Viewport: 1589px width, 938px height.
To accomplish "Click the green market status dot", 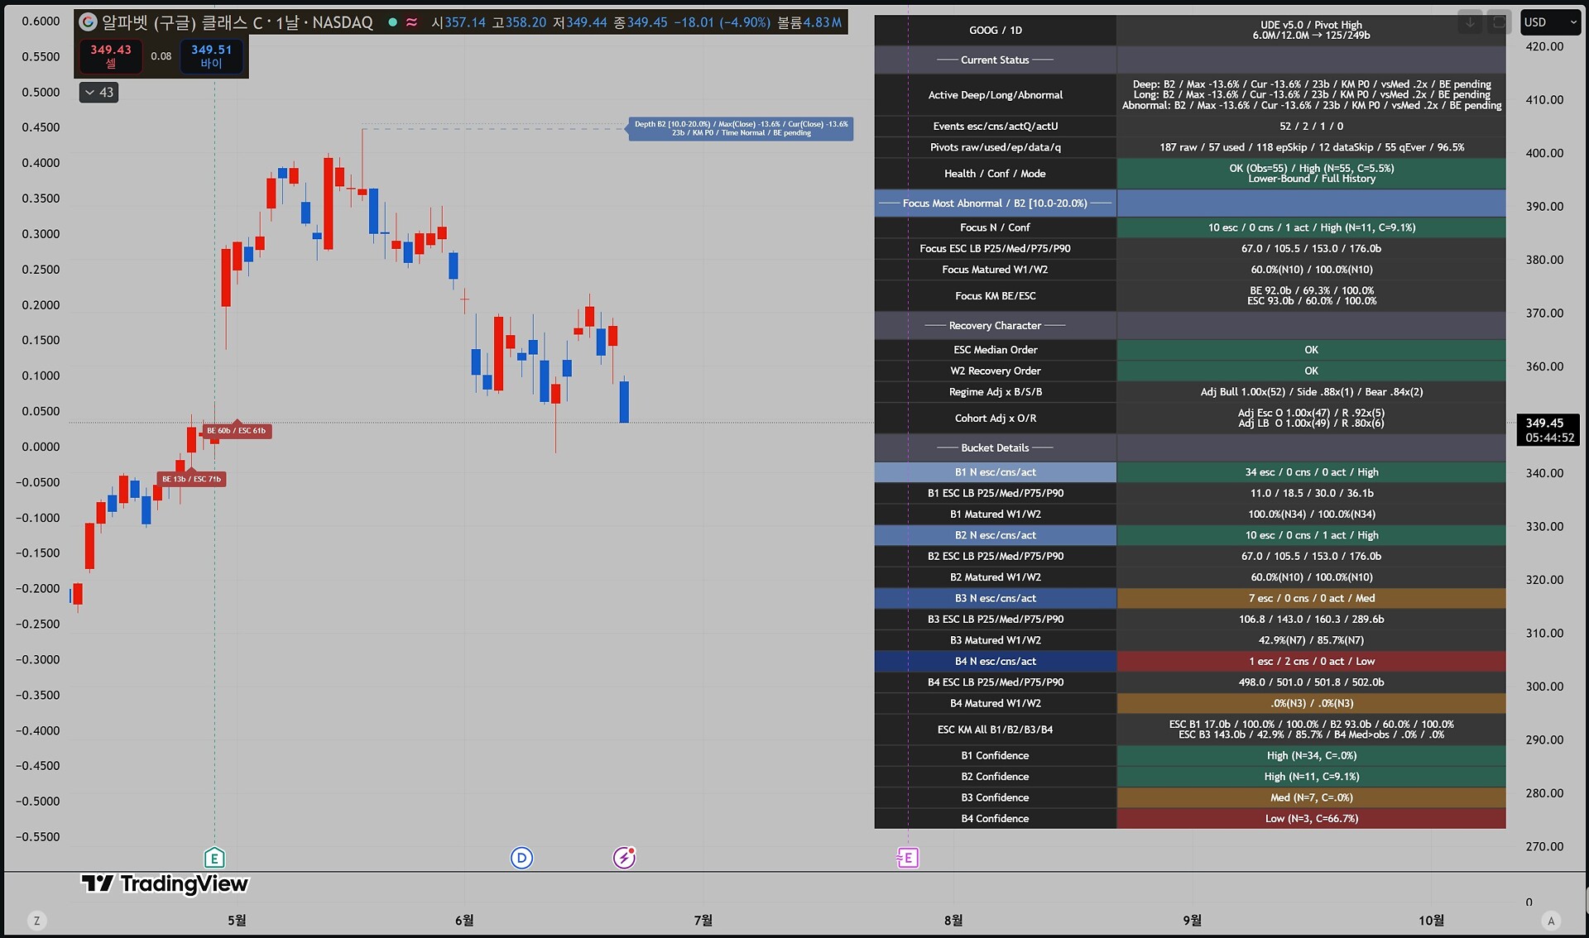I will (x=392, y=22).
